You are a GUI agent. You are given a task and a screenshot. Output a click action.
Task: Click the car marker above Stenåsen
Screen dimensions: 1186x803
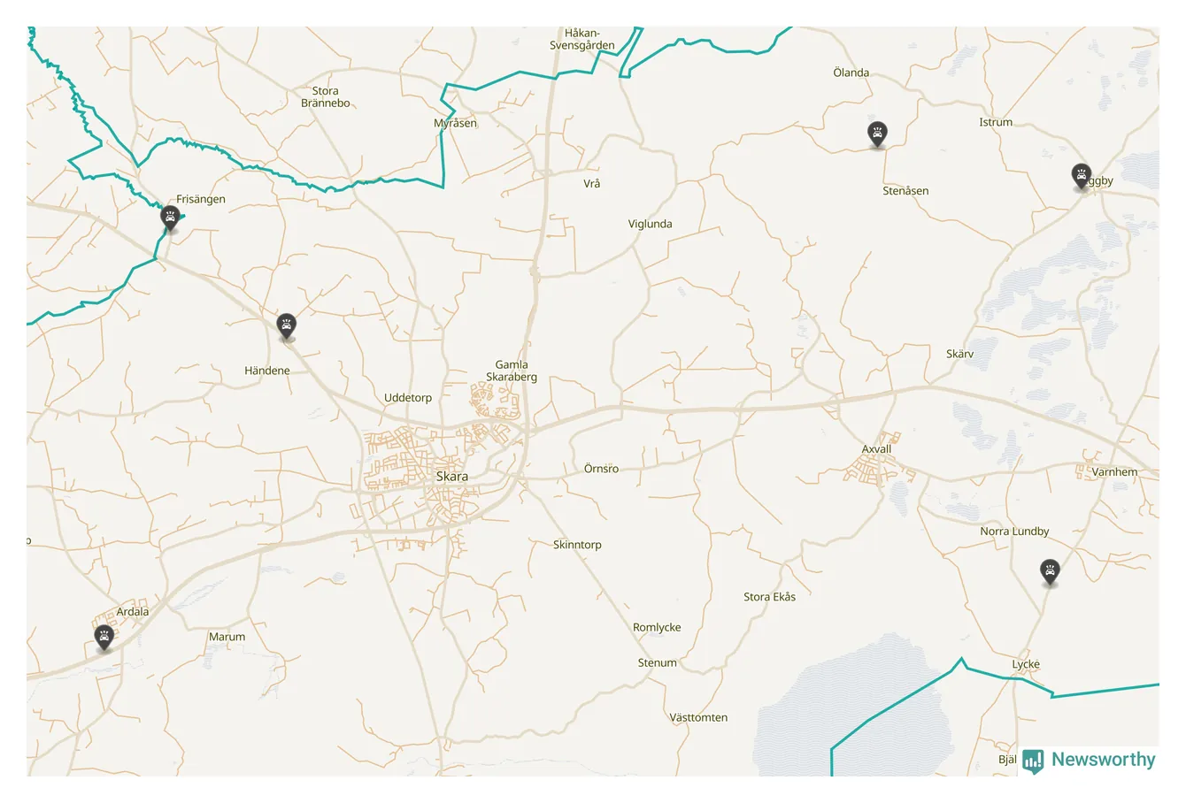(x=877, y=134)
